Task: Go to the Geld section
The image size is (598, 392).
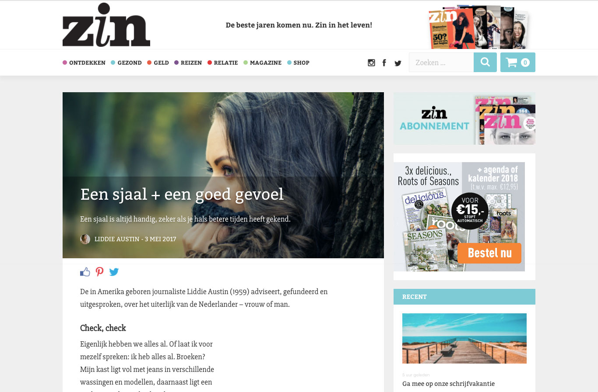Action: coord(158,62)
